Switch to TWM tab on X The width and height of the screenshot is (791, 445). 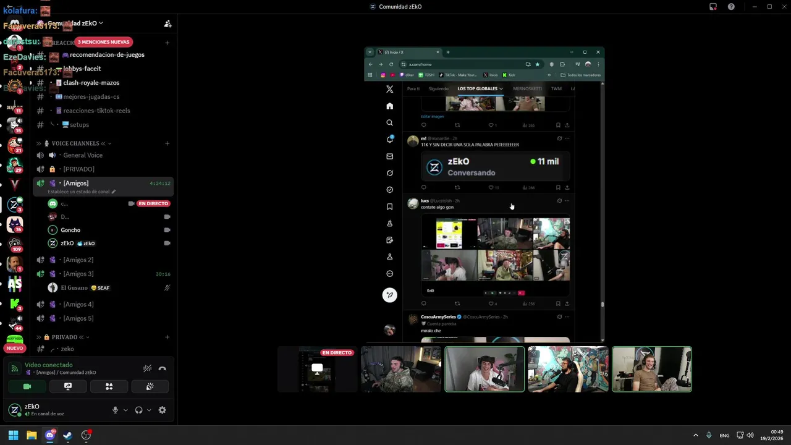click(556, 88)
